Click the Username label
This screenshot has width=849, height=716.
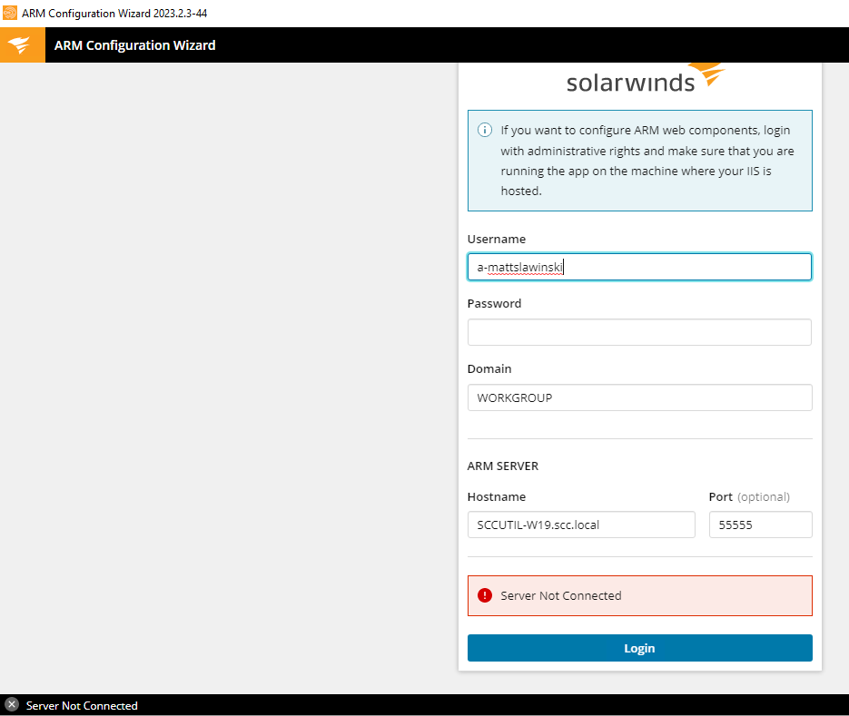coord(497,240)
